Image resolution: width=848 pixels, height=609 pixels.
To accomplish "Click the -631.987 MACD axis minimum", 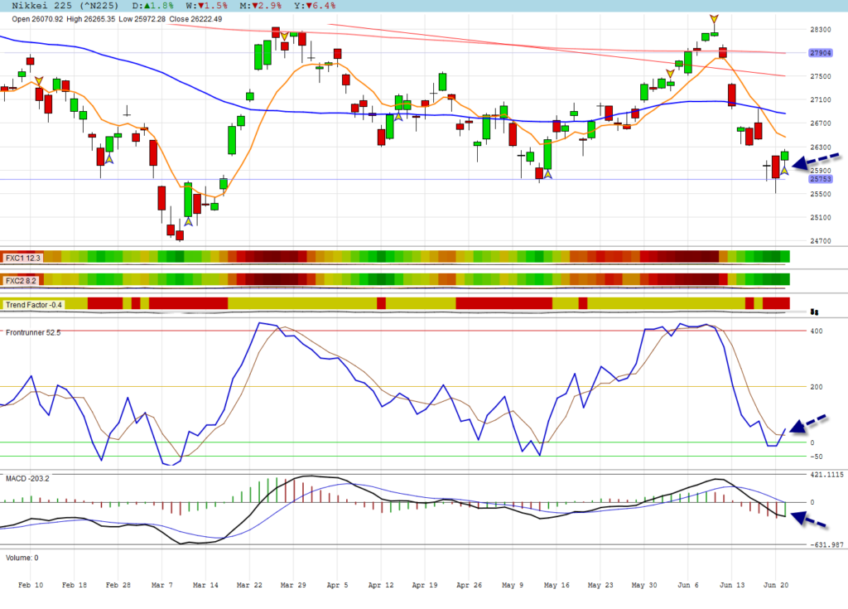I will pos(827,545).
